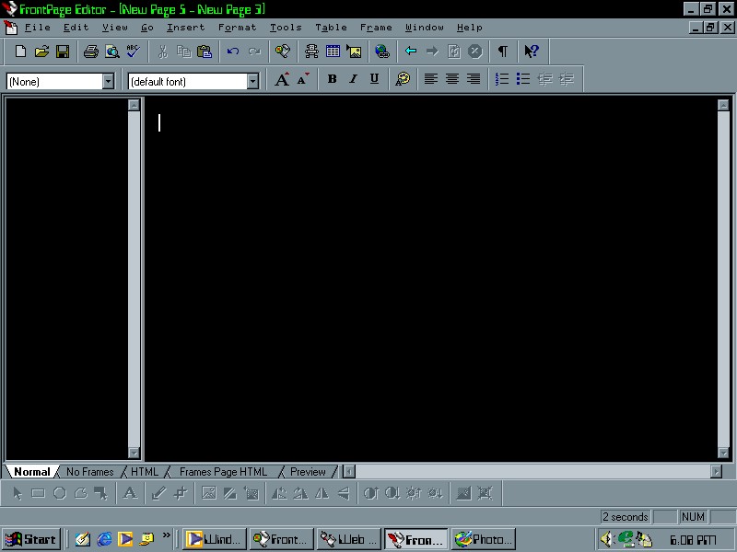737x552 pixels.
Task: Toggle Italic formatting
Action: [x=353, y=79]
